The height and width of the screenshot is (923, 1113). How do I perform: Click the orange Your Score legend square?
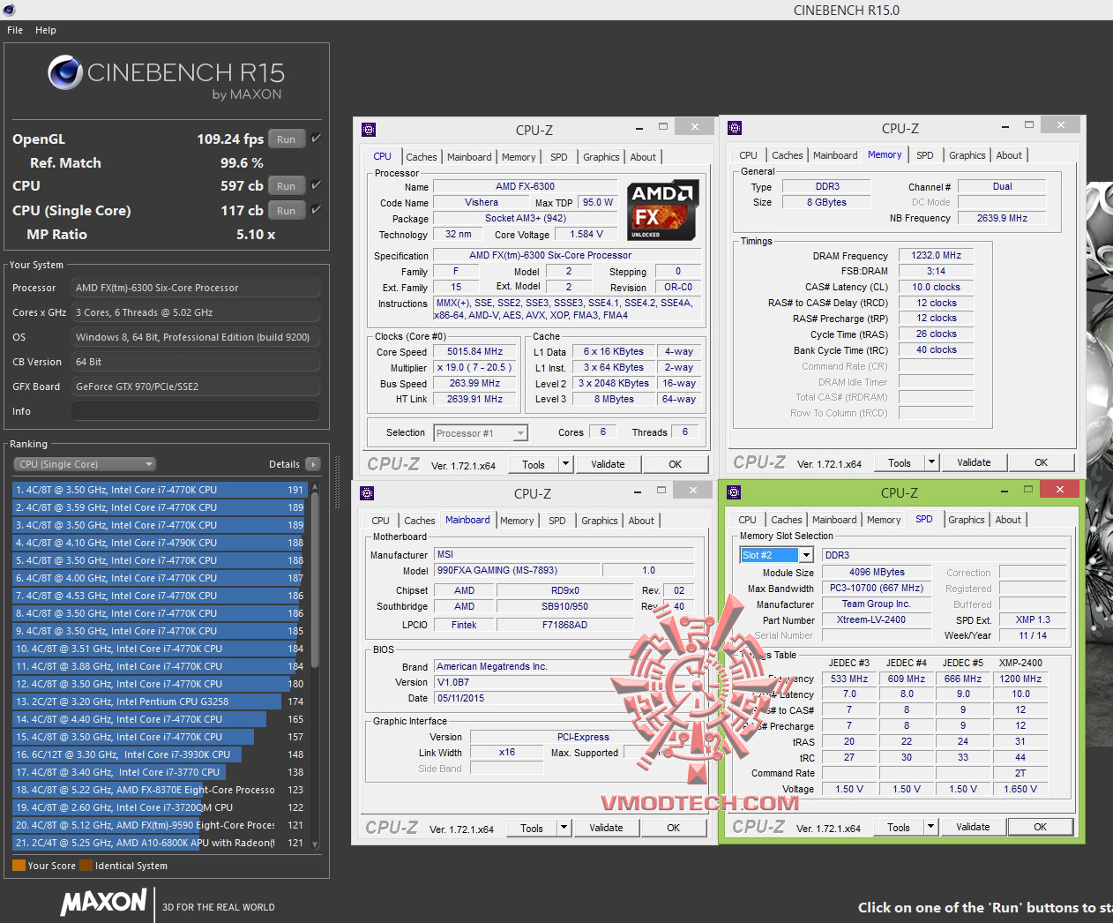[x=19, y=866]
